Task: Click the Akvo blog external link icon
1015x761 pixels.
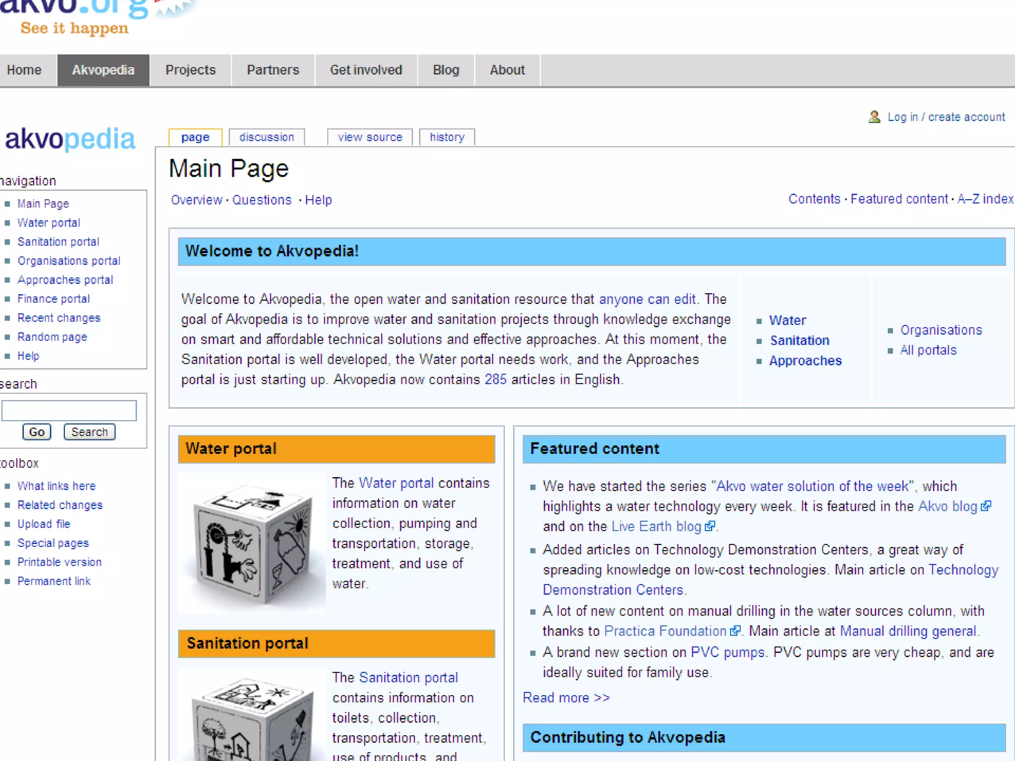Action: (986, 506)
